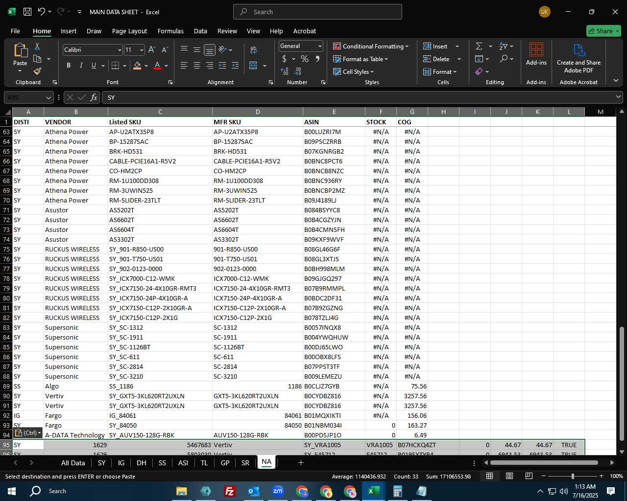627x501 pixels.
Task: Click the Increase Indent icon
Action: [235, 65]
